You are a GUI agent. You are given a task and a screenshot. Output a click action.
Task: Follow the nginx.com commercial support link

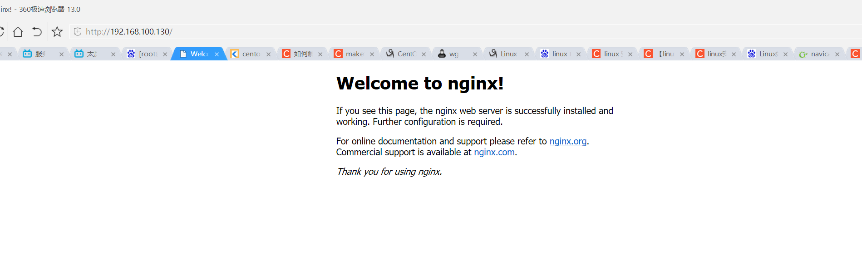(x=494, y=152)
